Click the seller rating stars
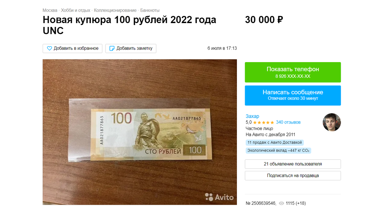Image resolution: width=391 pixels, height=210 pixels. (264, 123)
